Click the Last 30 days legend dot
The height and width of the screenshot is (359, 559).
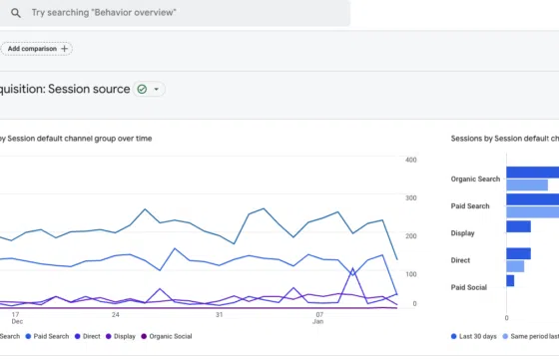point(453,337)
